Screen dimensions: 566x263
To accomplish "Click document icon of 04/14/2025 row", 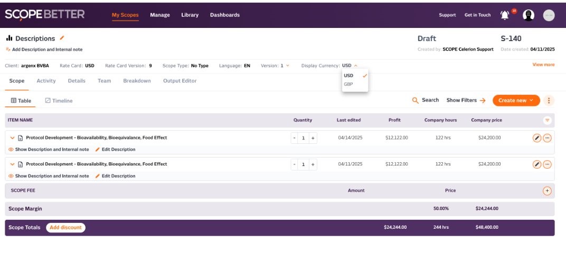I will tap(21, 138).
